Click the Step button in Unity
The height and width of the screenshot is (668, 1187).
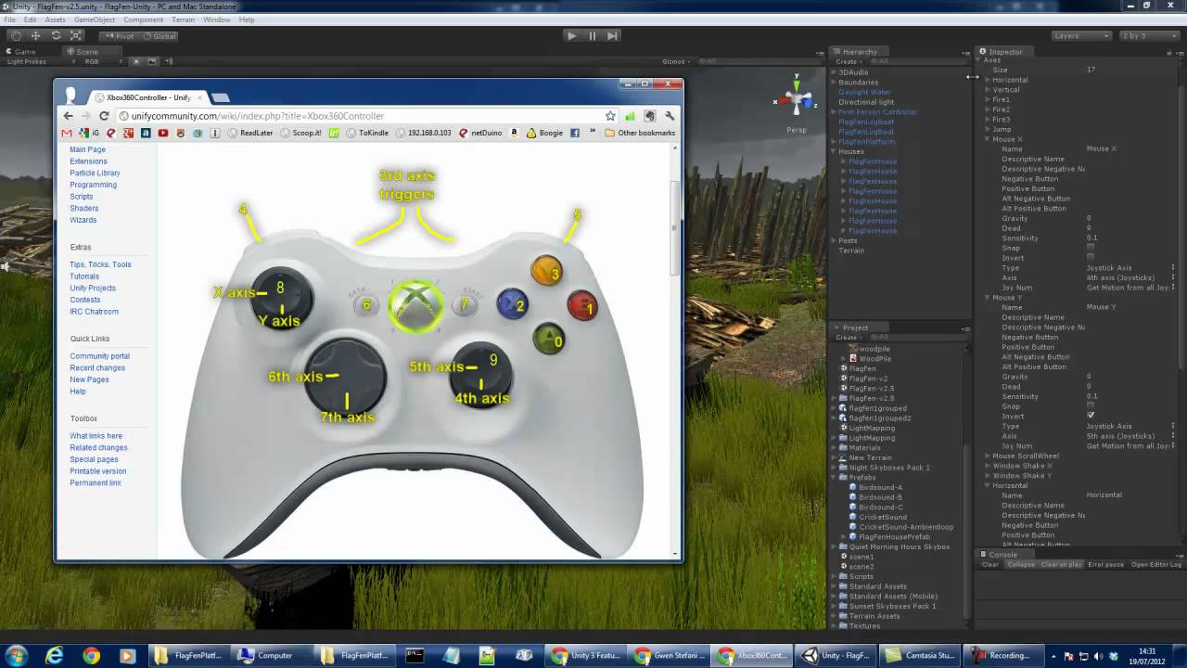click(x=612, y=35)
